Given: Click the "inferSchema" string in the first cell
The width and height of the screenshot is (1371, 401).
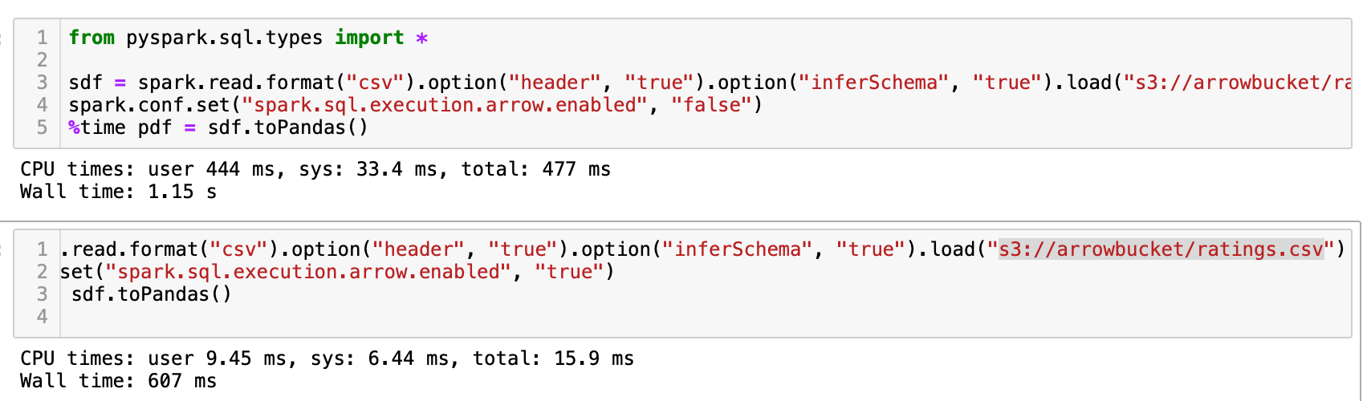Looking at the screenshot, I should click(874, 83).
